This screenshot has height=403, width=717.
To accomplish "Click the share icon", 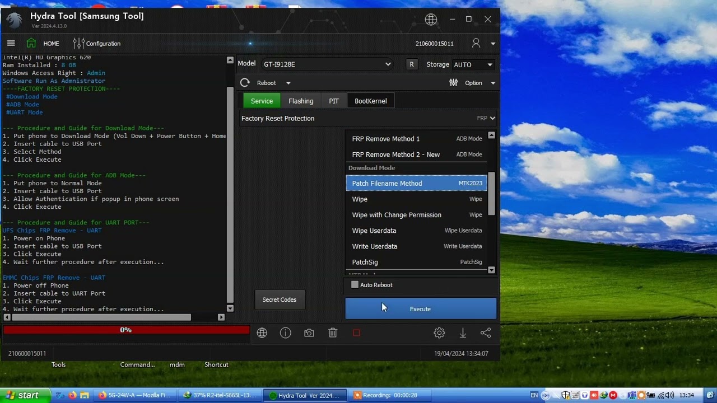I will click(x=486, y=333).
